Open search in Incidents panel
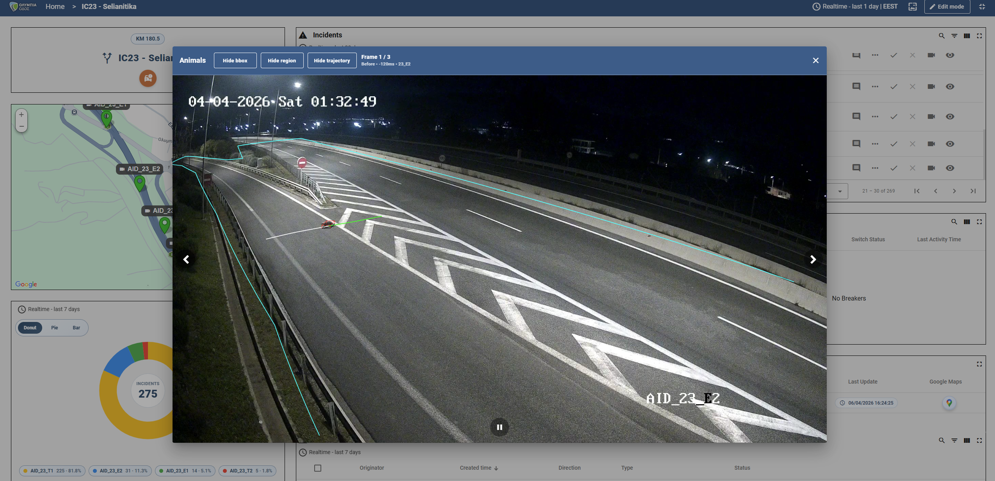 pos(942,36)
